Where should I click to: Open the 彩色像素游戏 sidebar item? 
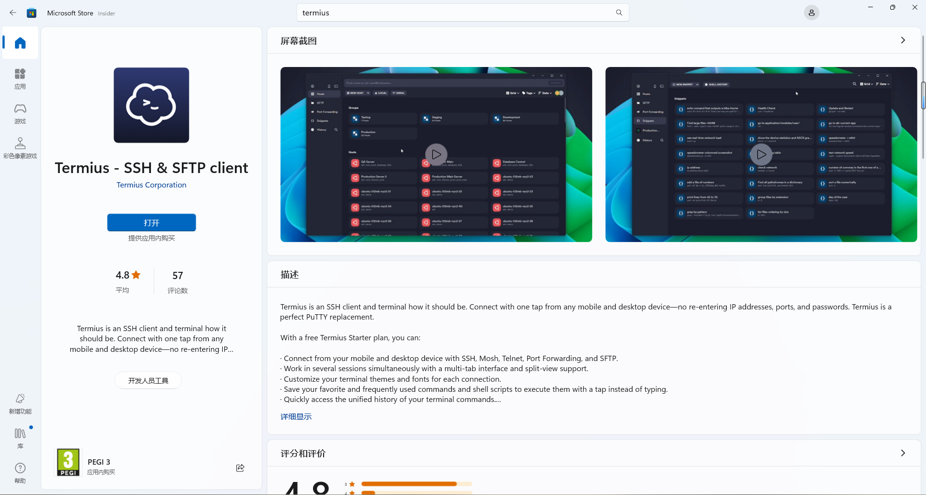point(20,148)
